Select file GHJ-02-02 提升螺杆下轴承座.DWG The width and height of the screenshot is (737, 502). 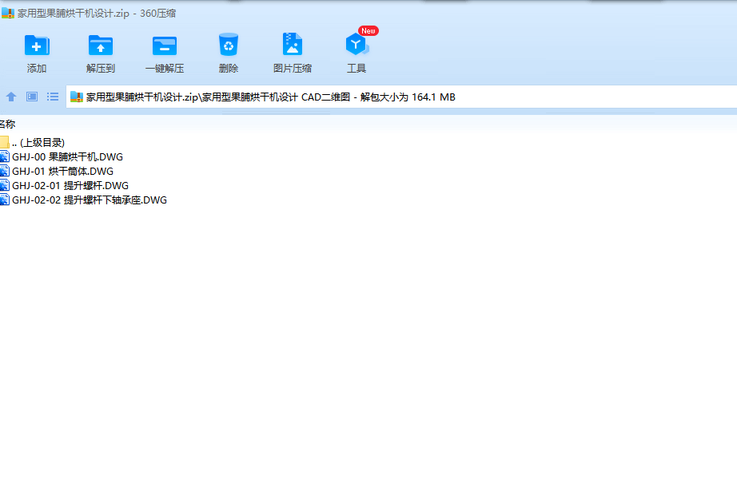(84, 200)
